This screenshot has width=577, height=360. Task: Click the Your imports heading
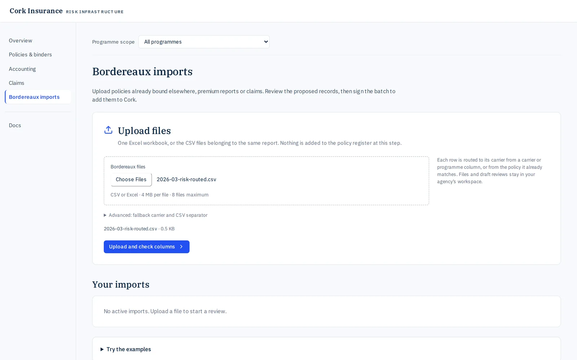point(121,284)
